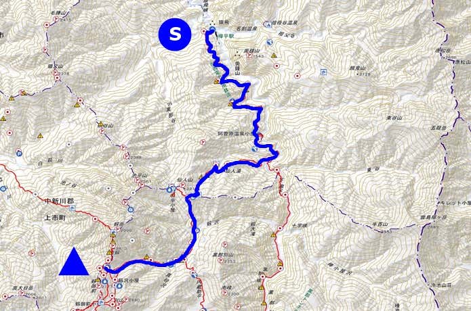Select the 阿曽原温泉小屋 label
471x311 pixels.
coord(235,134)
